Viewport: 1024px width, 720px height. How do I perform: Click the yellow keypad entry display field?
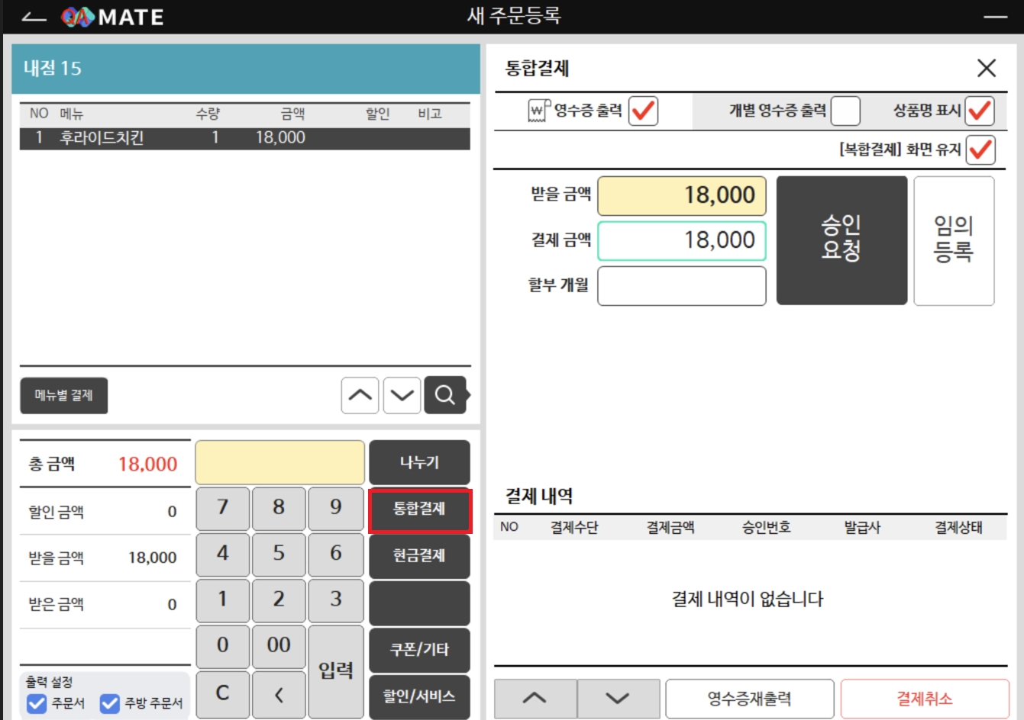(x=280, y=462)
